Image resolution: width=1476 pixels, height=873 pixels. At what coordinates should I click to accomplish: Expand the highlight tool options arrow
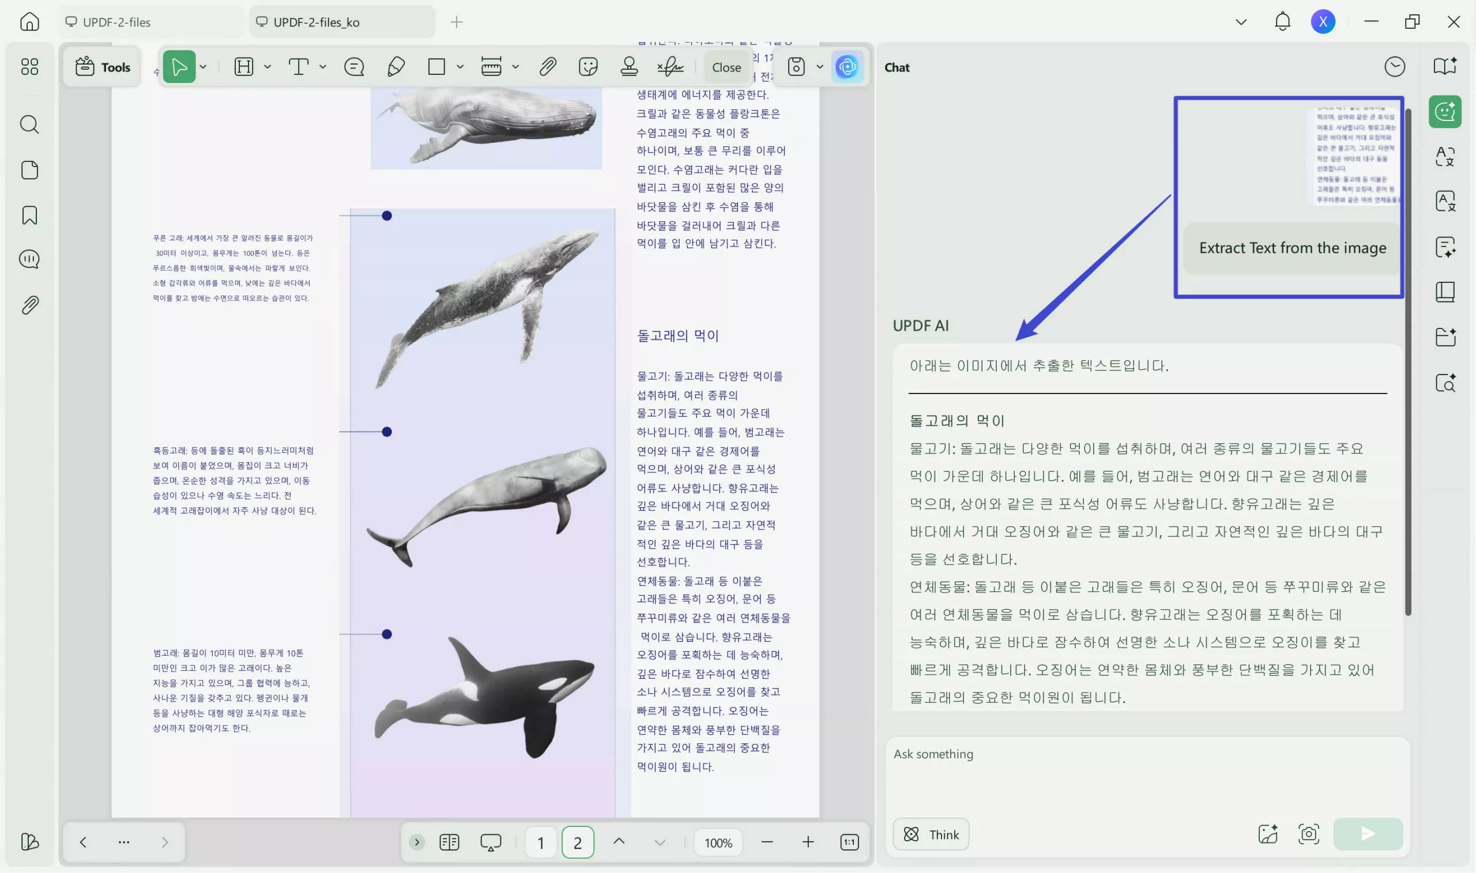pos(267,66)
